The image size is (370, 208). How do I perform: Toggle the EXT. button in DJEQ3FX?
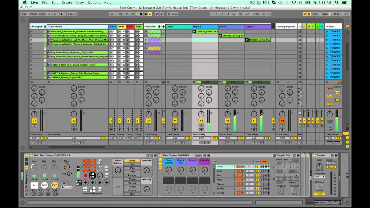(54, 185)
